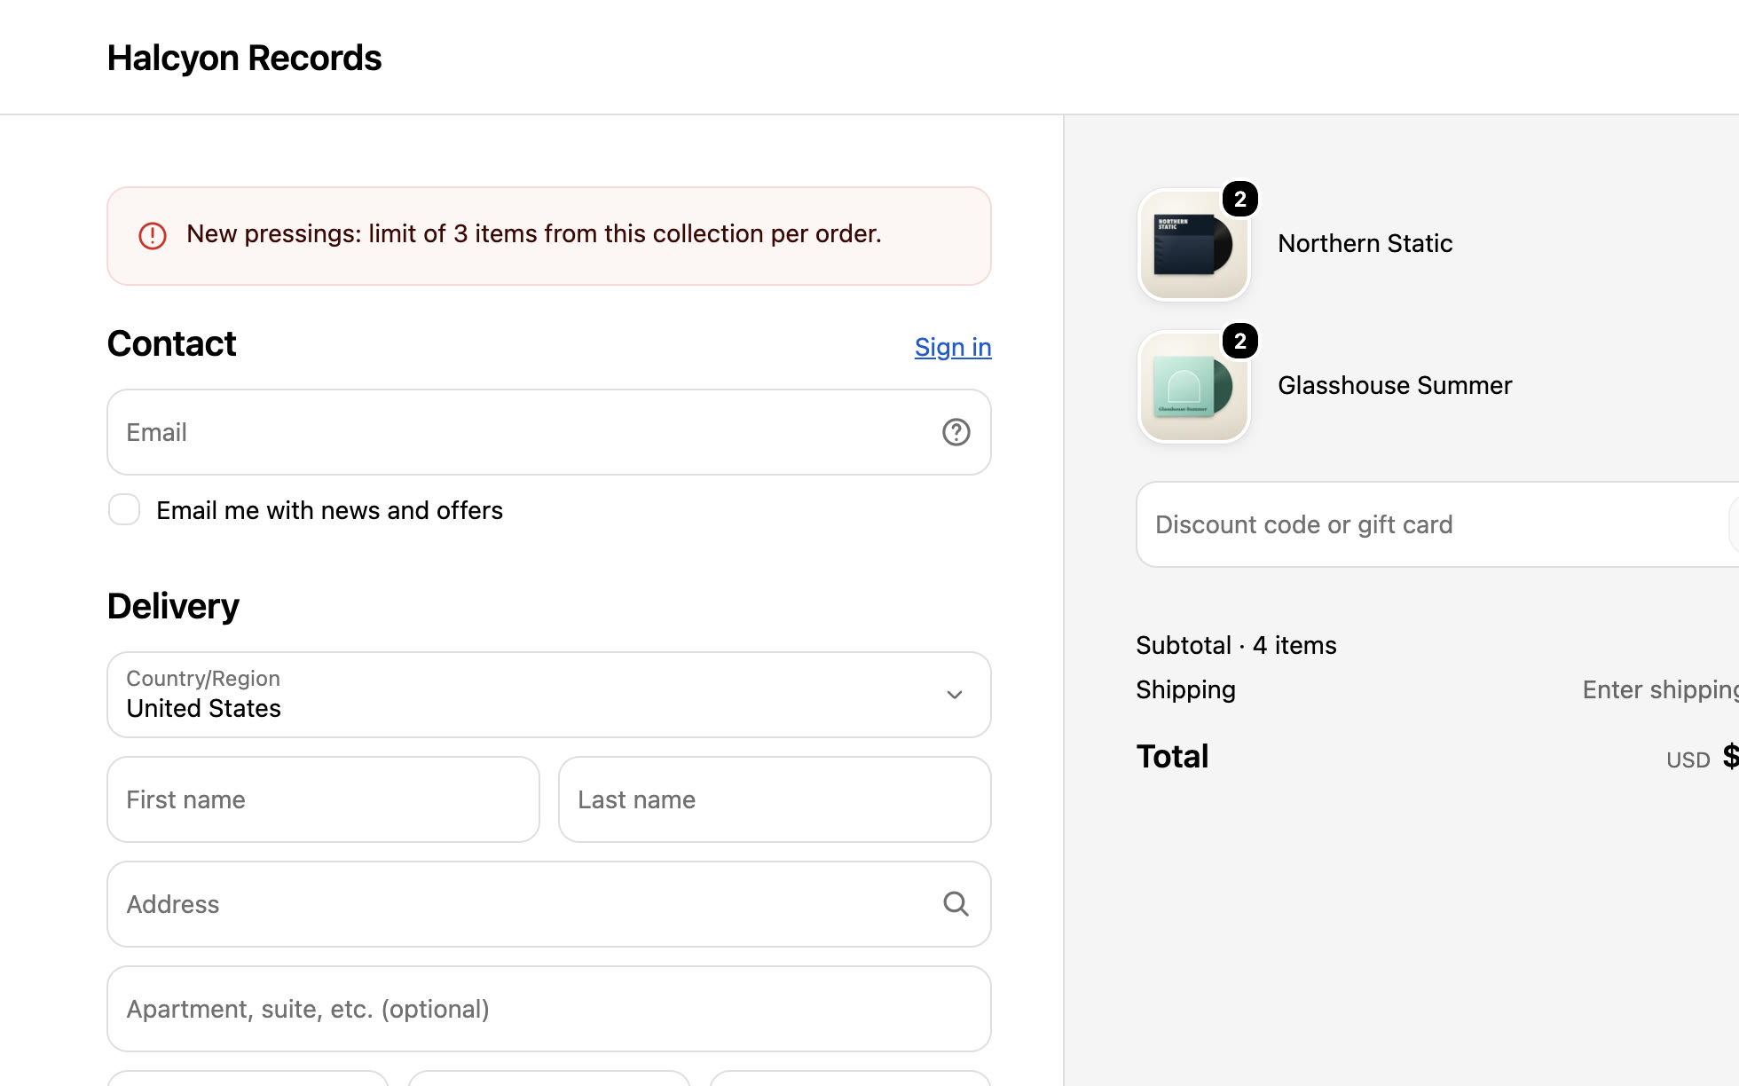Click the Northern Static product name
The image size is (1739, 1086).
pyautogui.click(x=1365, y=244)
